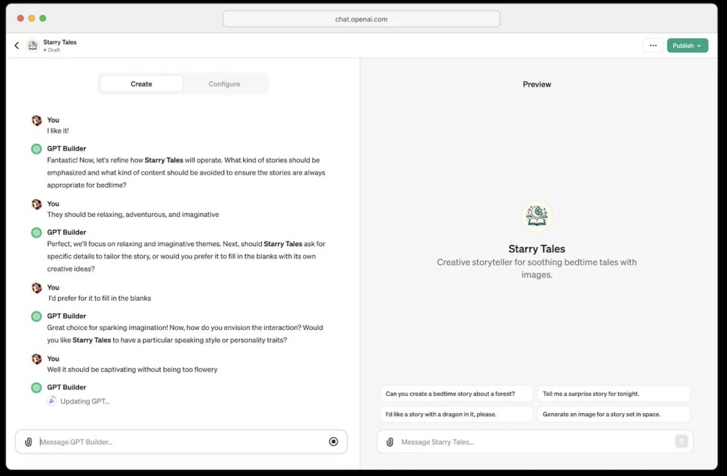Viewport: 727px width, 476px height.
Task: Open the three-dot more options menu
Action: pyautogui.click(x=652, y=45)
